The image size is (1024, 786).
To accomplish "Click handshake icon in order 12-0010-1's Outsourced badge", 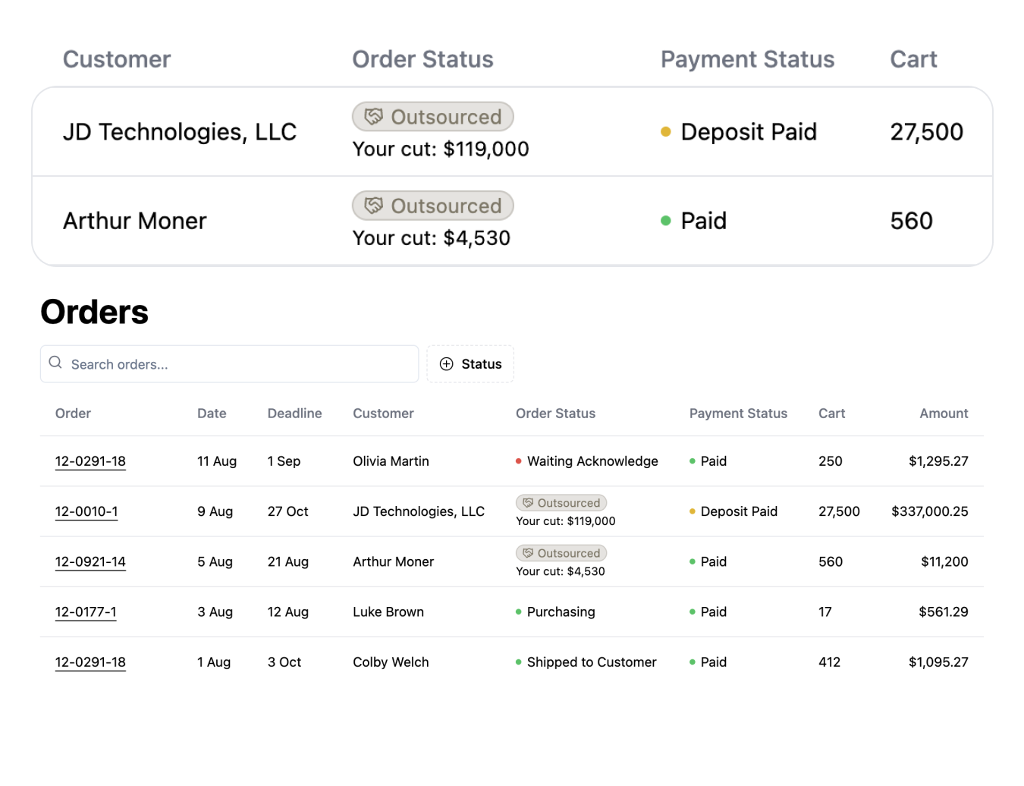I will pyautogui.click(x=528, y=503).
